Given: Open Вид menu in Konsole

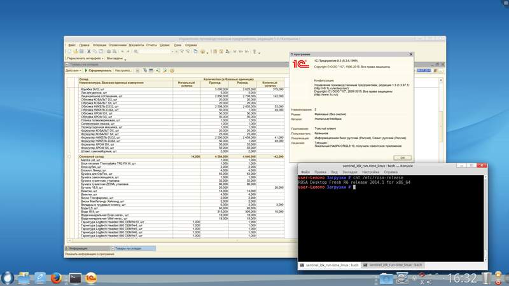Looking at the screenshot, I should click(335, 172).
